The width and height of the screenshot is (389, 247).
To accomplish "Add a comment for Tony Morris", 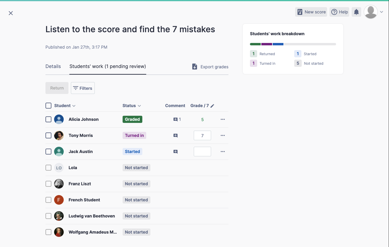I will (176, 135).
